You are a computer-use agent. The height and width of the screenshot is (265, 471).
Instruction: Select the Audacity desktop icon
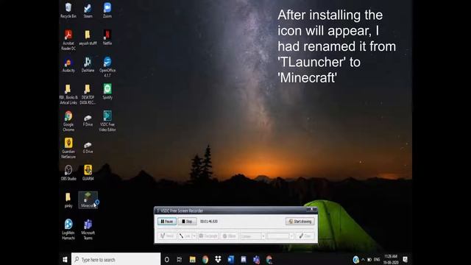(68, 64)
